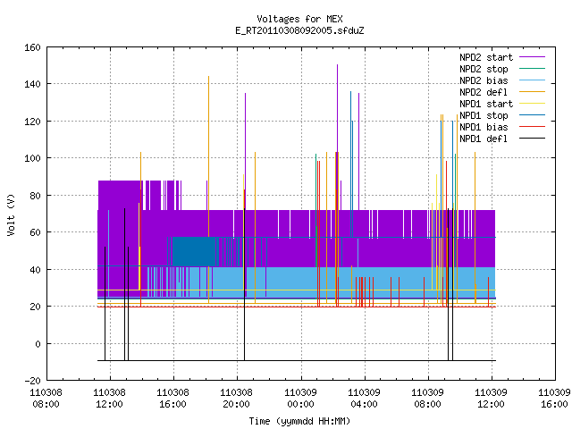Click the 110308 20:00 x-axis tick label
The width and height of the screenshot is (572, 429).
click(236, 399)
